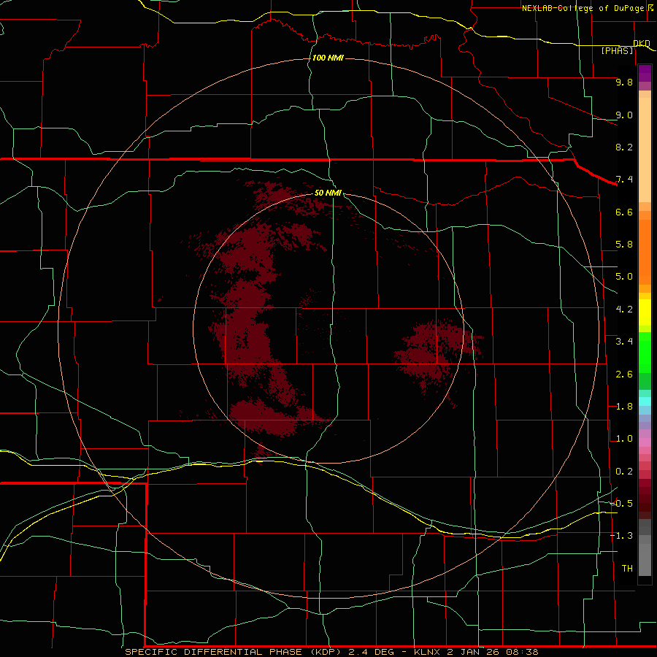Click the yellow segment of the color bar
Viewport: 657px width, 657px height.
tap(645, 312)
